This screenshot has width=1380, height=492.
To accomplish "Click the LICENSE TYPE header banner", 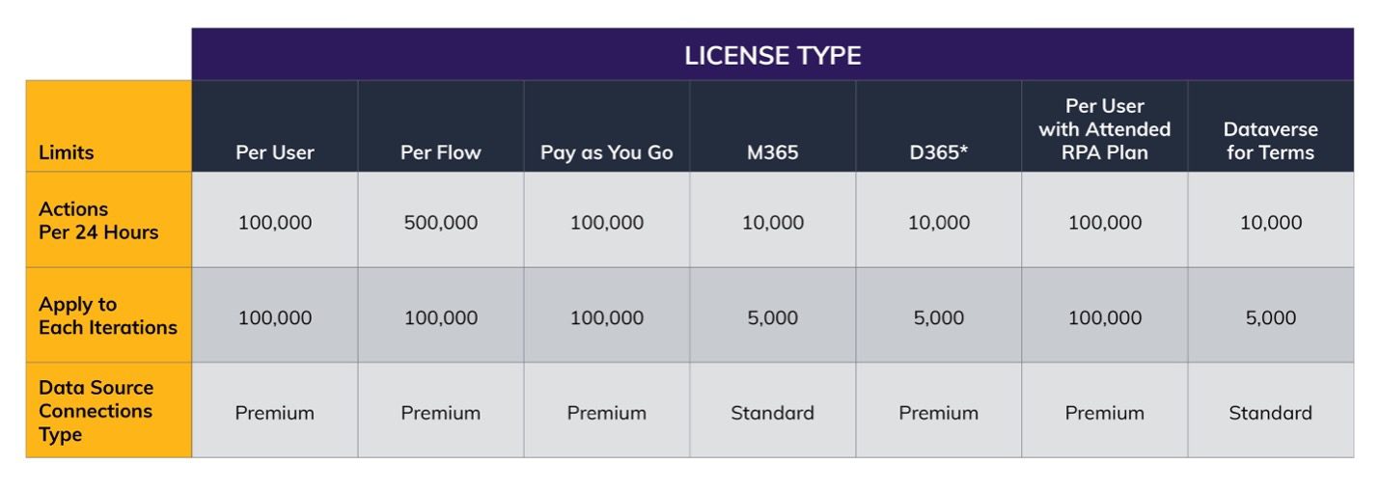I will click(772, 56).
